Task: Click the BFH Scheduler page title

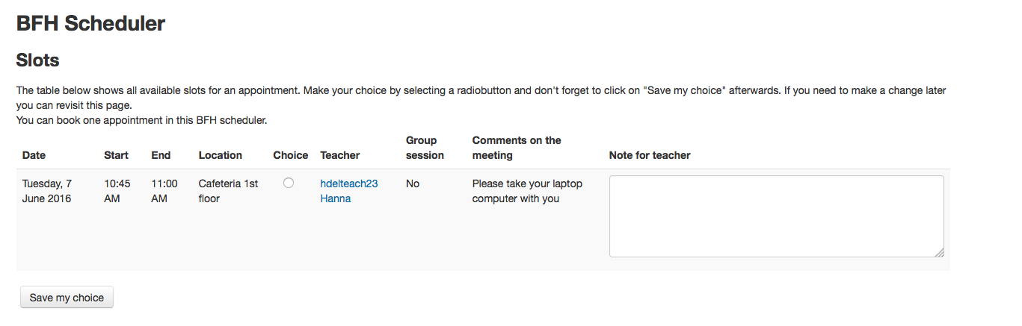Action: tap(90, 23)
